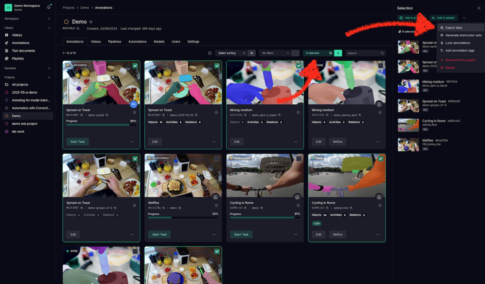Click the search magnifier icon

[382, 53]
